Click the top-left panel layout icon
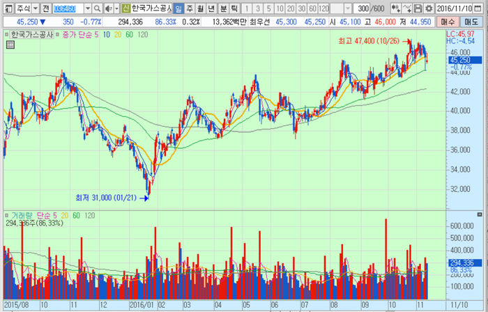488x312 pixels. point(6,8)
